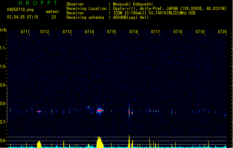Click the 0719 time marker

[200, 32]
